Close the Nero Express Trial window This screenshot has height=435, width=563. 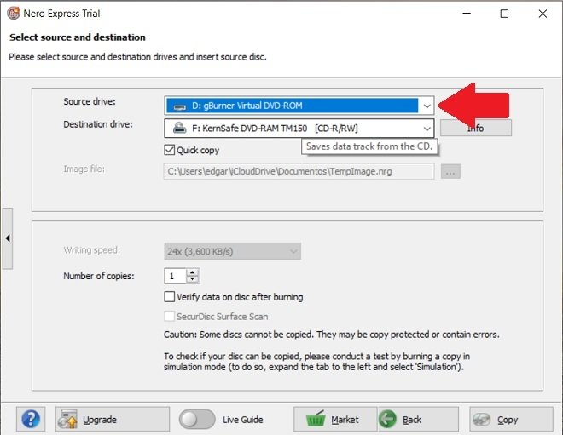(543, 14)
